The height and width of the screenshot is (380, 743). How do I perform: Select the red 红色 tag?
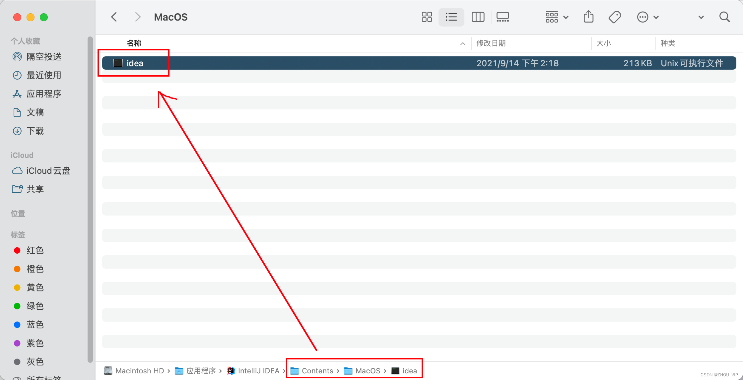pyautogui.click(x=34, y=250)
